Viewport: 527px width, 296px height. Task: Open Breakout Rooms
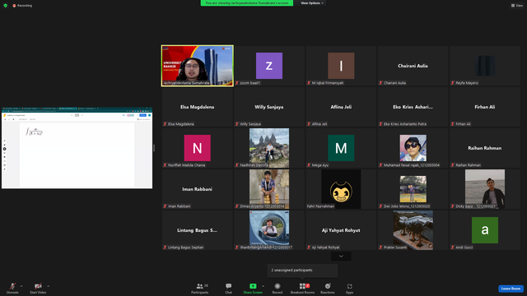[302, 288]
